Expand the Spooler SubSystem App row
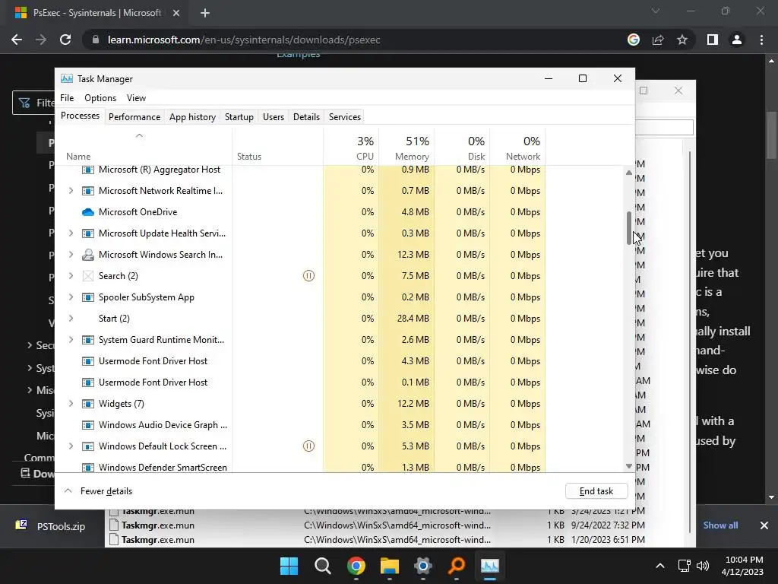The width and height of the screenshot is (778, 584). pyautogui.click(x=71, y=297)
